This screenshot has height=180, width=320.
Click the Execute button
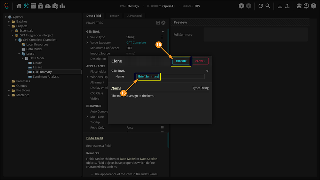coord(181,61)
